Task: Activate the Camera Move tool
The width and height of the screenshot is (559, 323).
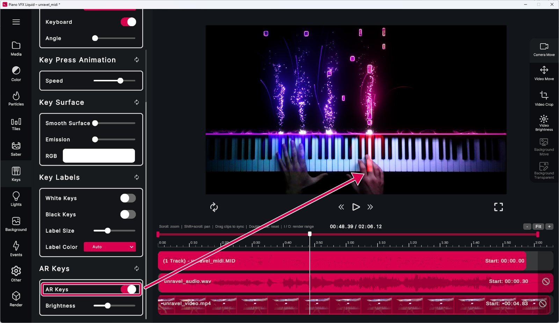Action: click(544, 50)
